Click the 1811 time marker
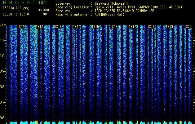This screenshot has height=124, width=195. click(21, 27)
